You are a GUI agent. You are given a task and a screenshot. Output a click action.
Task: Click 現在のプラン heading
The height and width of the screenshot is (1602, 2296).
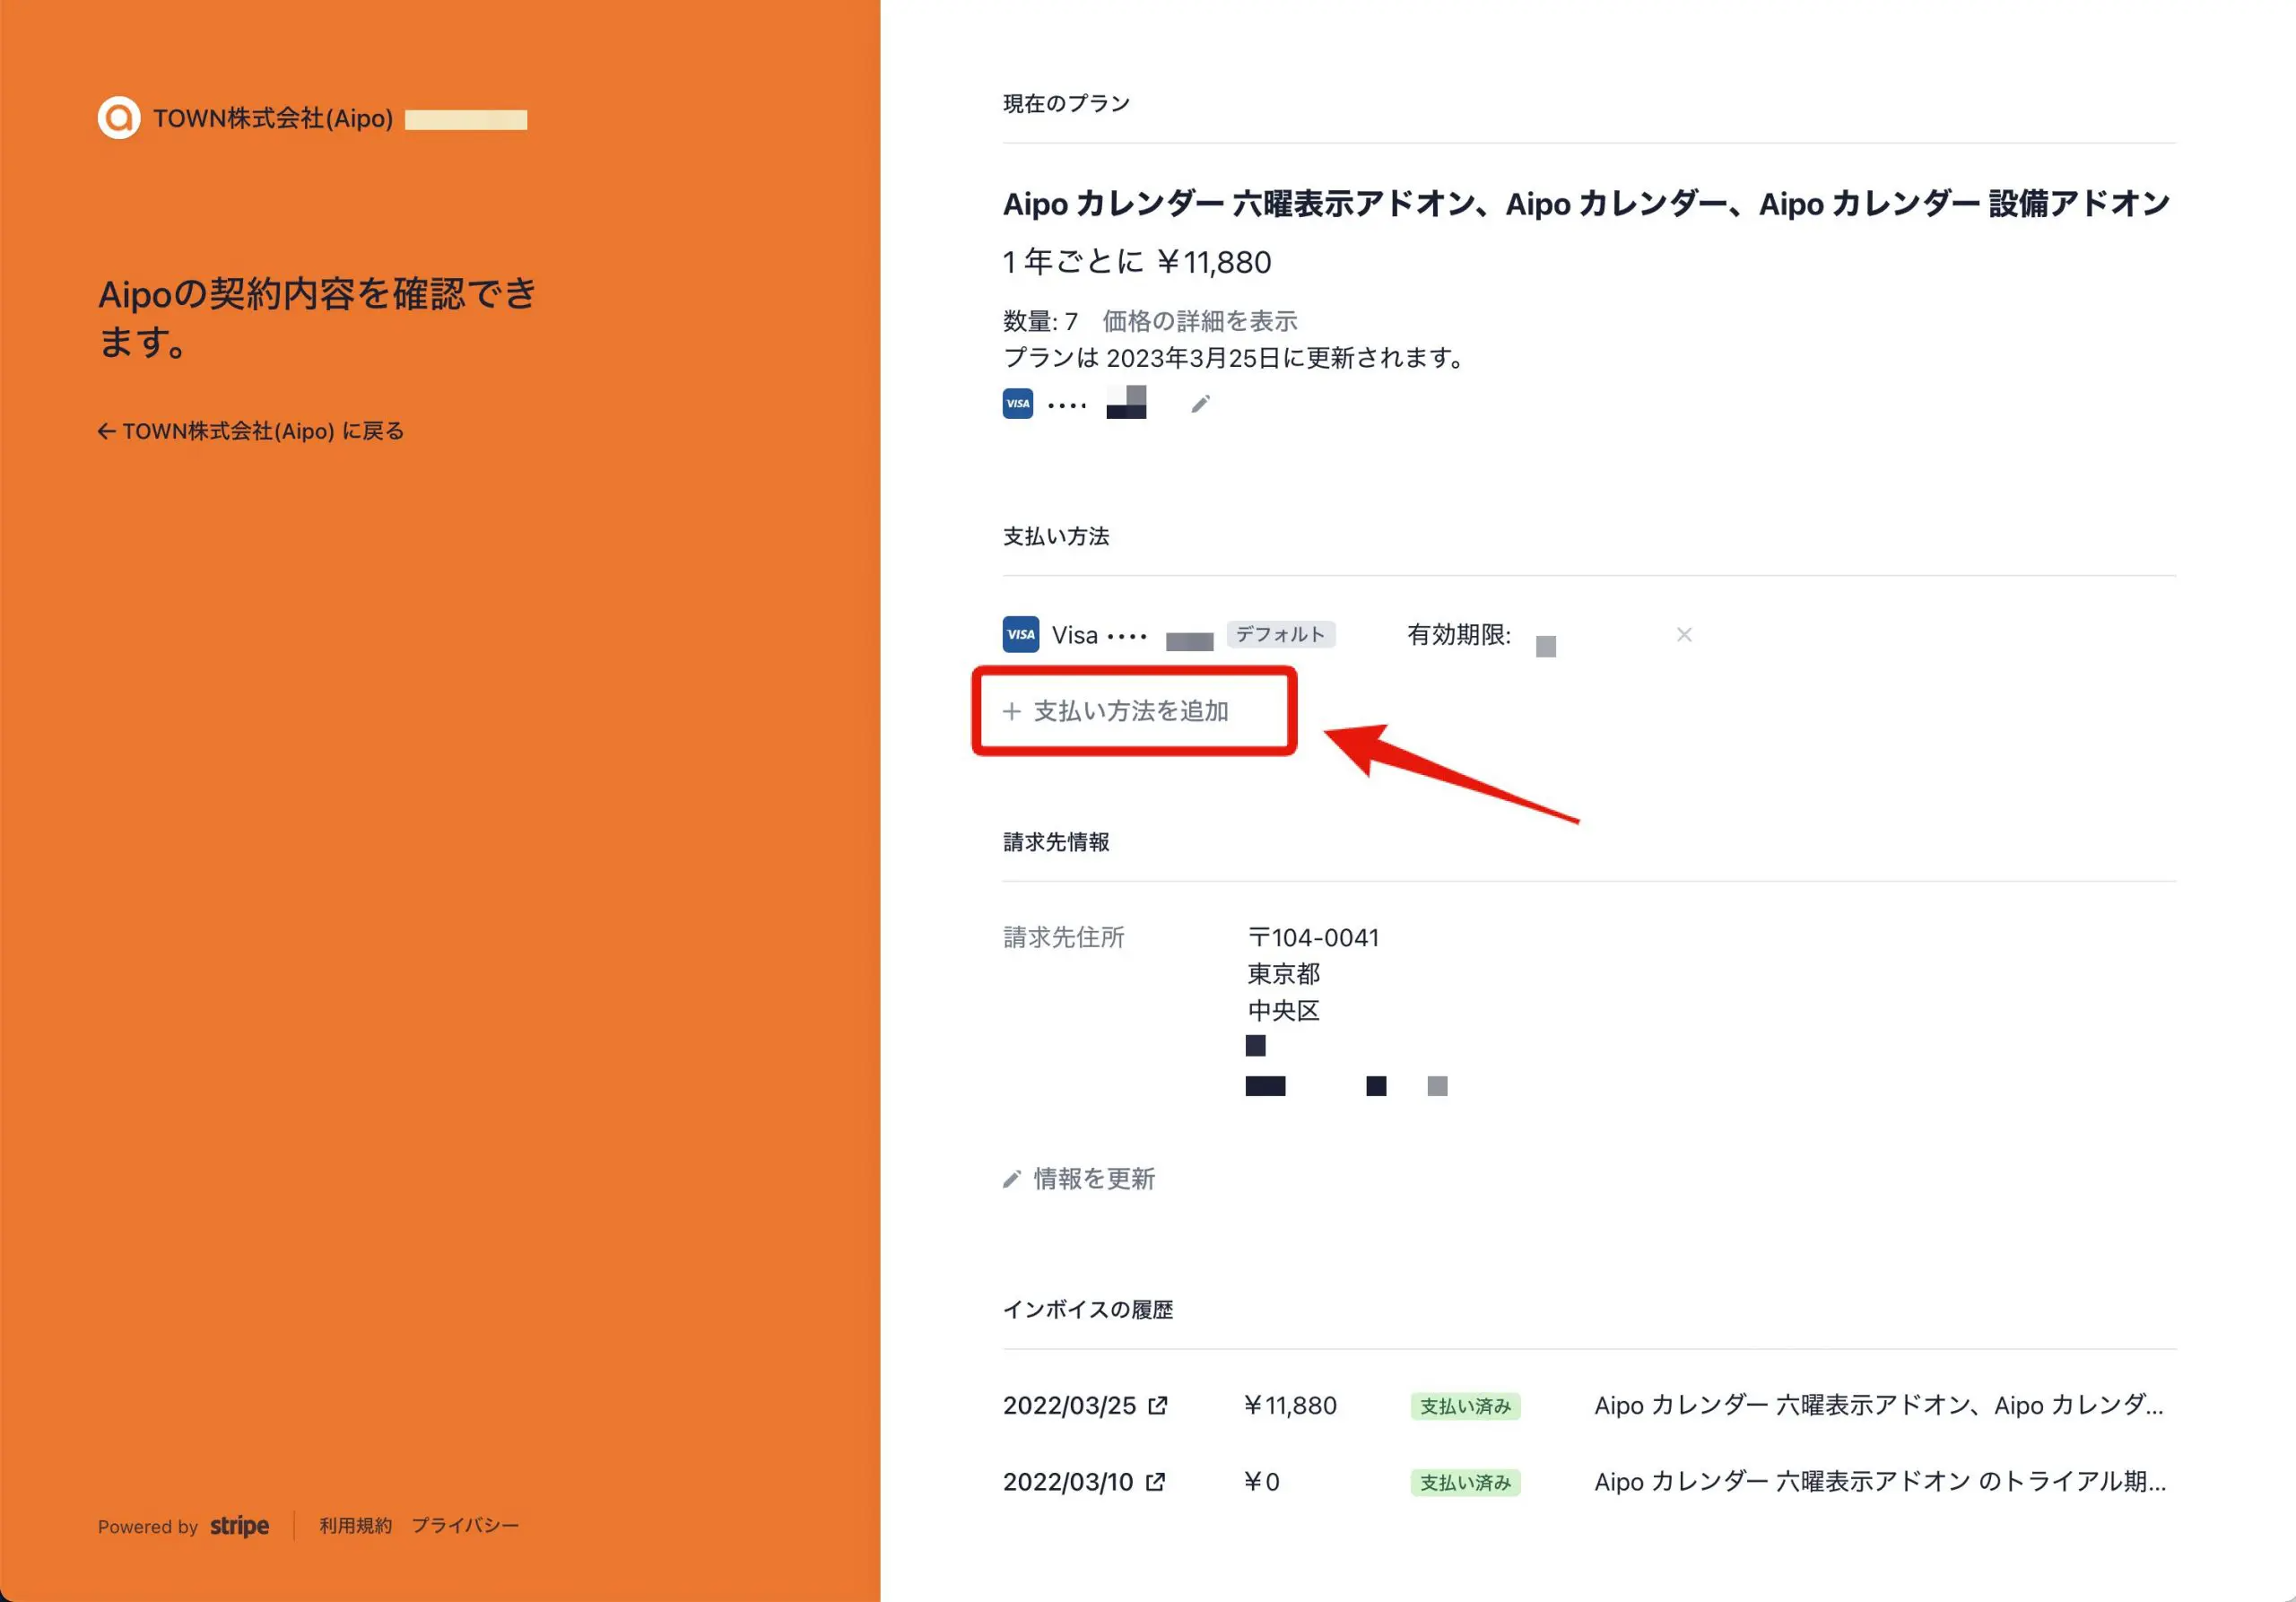click(x=1066, y=103)
